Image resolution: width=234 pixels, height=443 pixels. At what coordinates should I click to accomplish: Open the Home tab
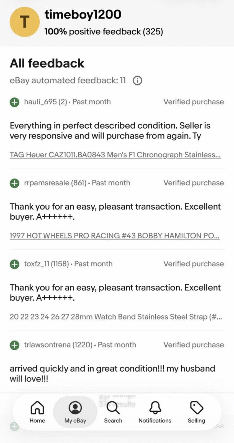[37, 412]
